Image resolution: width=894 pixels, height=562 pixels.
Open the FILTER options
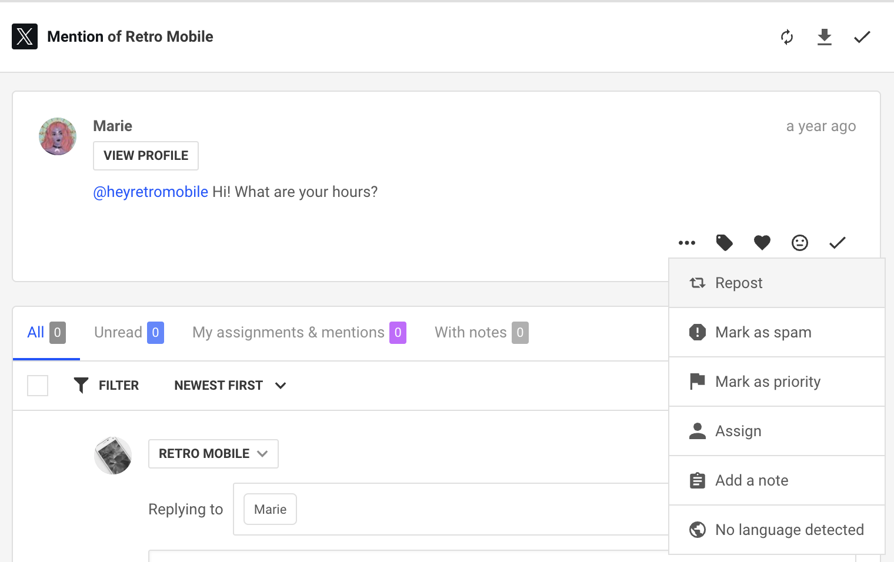click(x=106, y=386)
